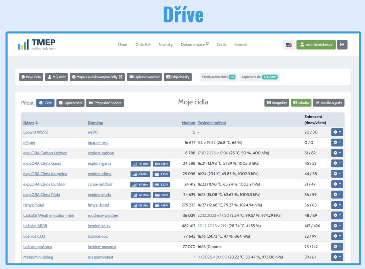Screen dimensions: 365x269
Task: Add a new Upozornění
Action: pos(70,103)
